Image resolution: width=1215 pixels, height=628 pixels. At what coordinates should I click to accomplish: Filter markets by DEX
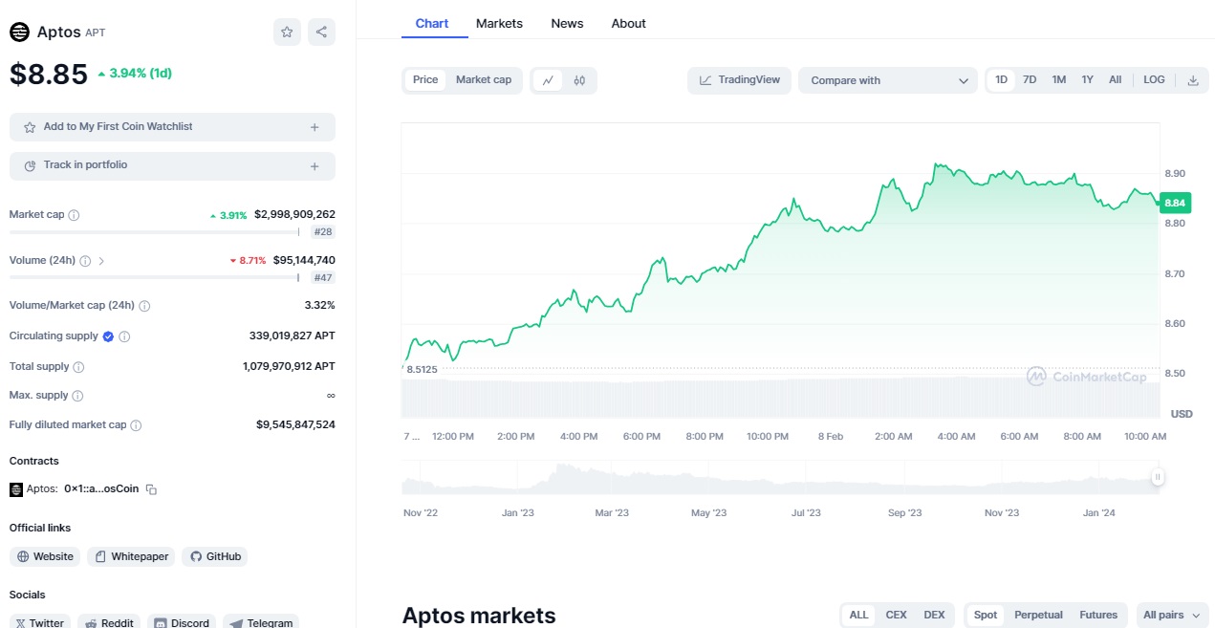tap(934, 616)
